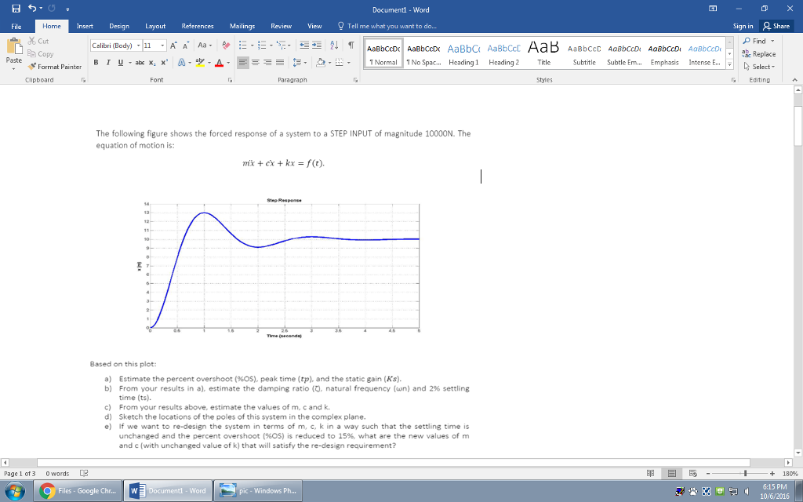This screenshot has width=803, height=502.
Task: Apply No Spacing style
Action: pyautogui.click(x=423, y=54)
